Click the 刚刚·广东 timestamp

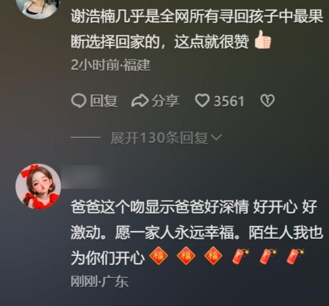[99, 282]
